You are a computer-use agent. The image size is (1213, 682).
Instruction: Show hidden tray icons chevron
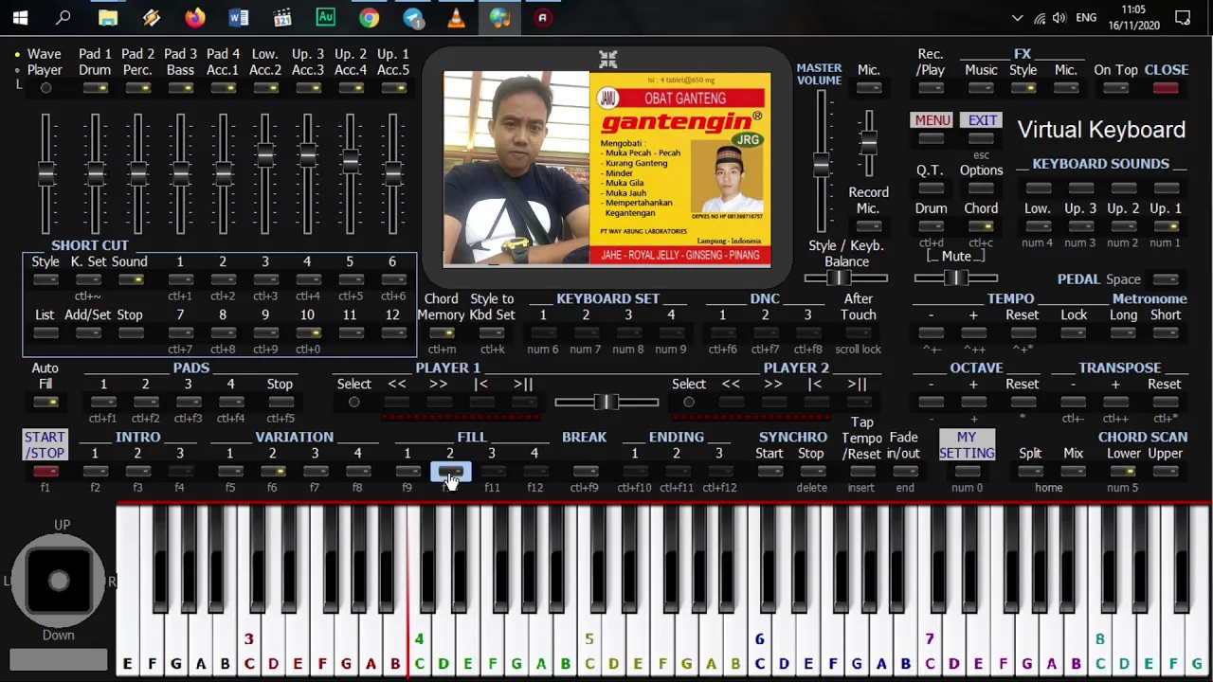(1017, 17)
